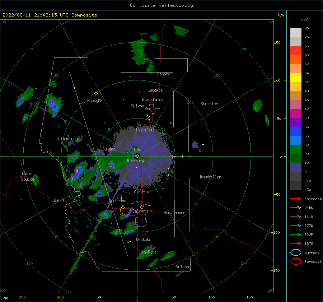Click the Vulcan town label
Screen dimensions: 323x302
pyautogui.click(x=183, y=267)
